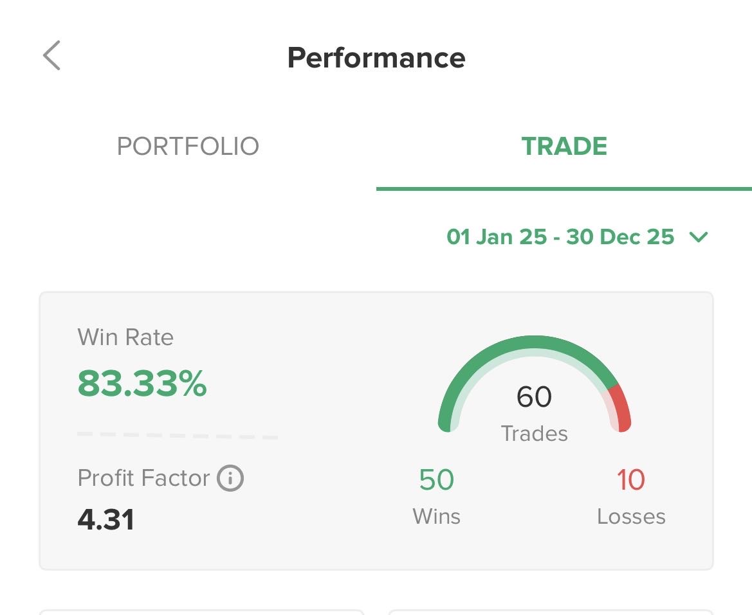752x615 pixels.
Task: Click the 83.33% win rate value
Action: 142,384
